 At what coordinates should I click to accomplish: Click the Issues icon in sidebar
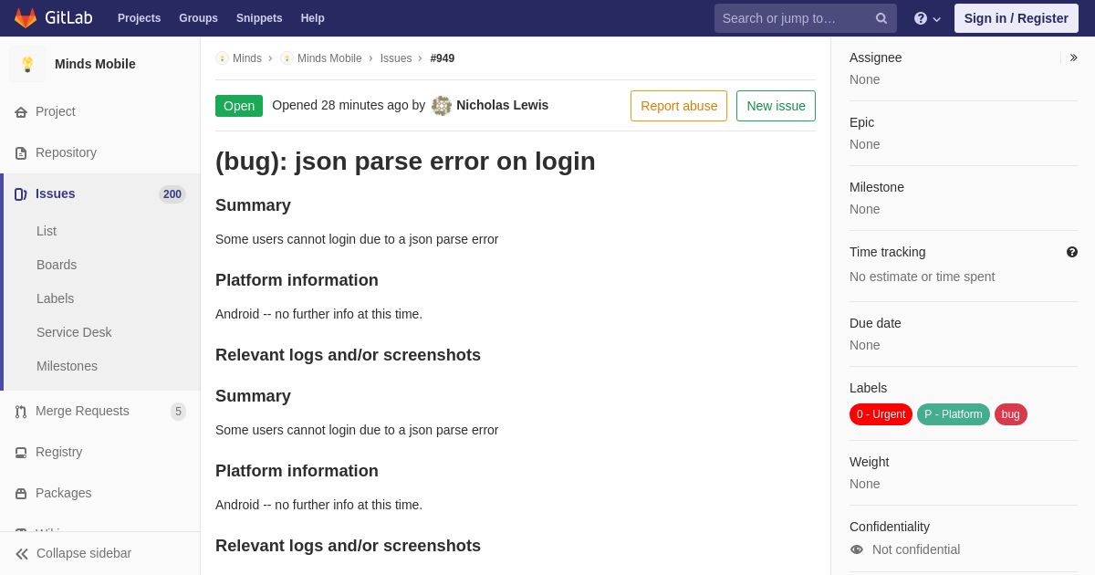(21, 194)
